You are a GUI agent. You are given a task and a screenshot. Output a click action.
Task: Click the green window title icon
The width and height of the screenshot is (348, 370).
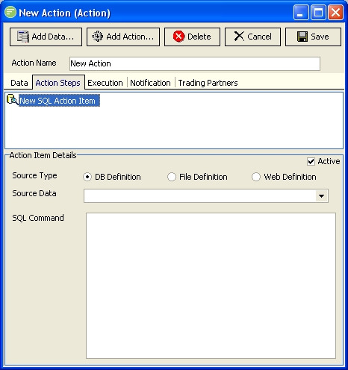(10, 12)
